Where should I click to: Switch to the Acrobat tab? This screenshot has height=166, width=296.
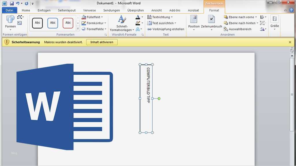(193, 10)
